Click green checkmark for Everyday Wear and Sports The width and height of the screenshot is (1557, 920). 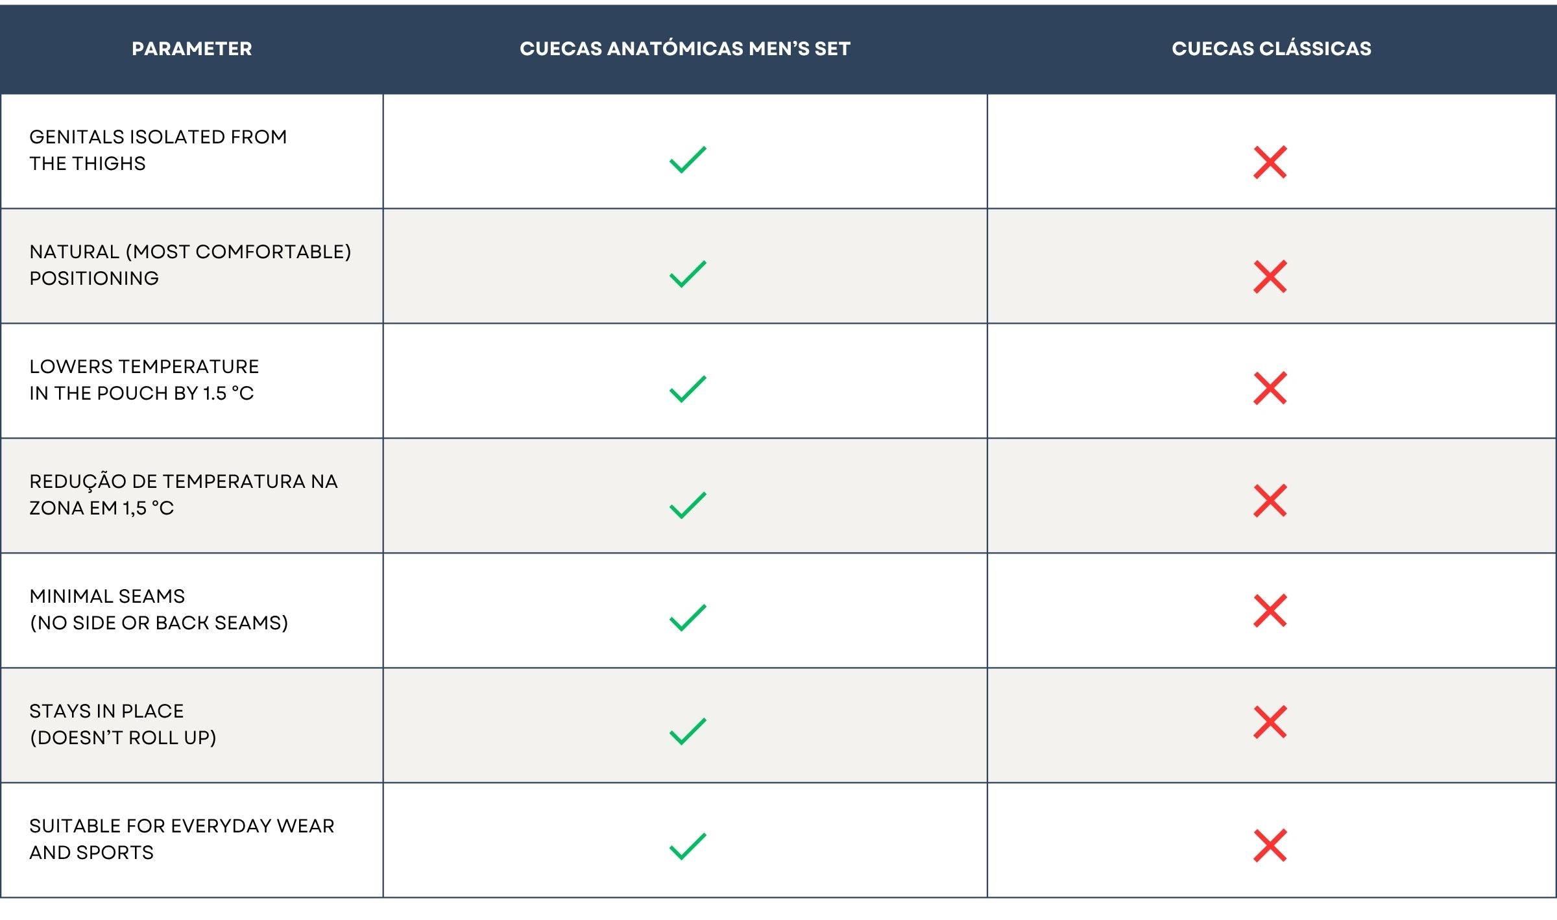pos(687,846)
